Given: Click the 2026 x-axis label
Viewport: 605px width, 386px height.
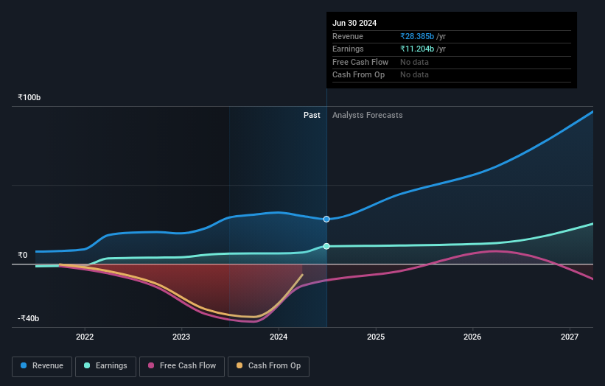Looking at the screenshot, I should coord(472,337).
